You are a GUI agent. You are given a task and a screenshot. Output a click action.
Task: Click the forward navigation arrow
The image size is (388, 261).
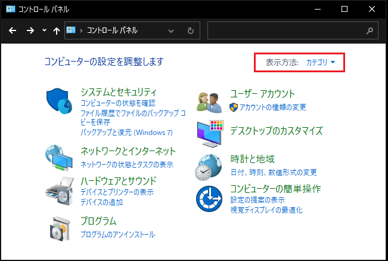pyautogui.click(x=30, y=30)
